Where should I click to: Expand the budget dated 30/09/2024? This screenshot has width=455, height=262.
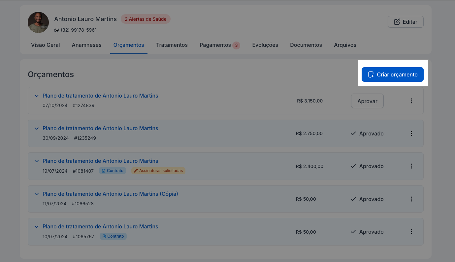(37, 129)
